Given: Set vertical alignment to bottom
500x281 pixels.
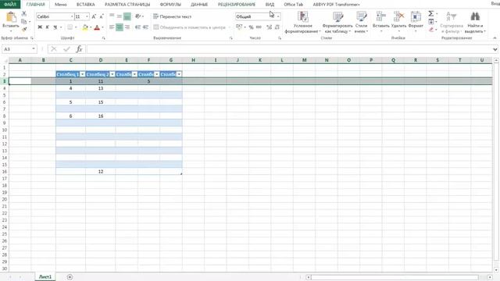Looking at the screenshot, I should [127, 16].
